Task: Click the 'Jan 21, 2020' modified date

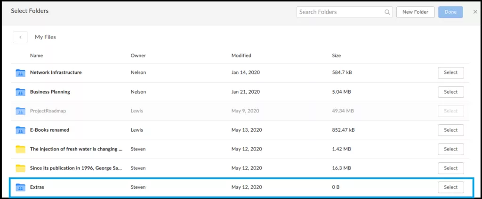Action: pos(246,92)
